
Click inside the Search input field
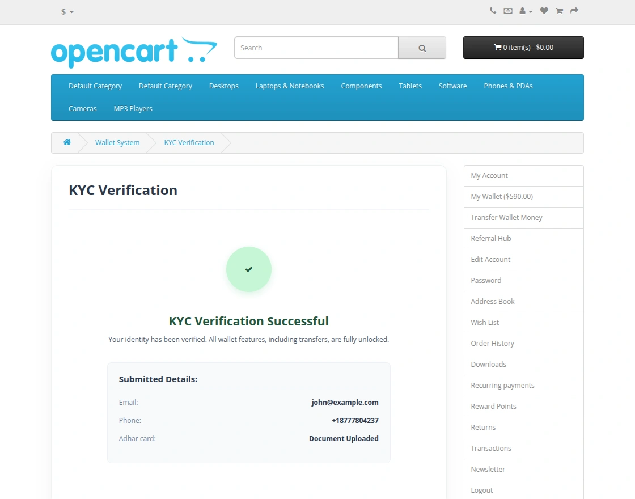[316, 48]
